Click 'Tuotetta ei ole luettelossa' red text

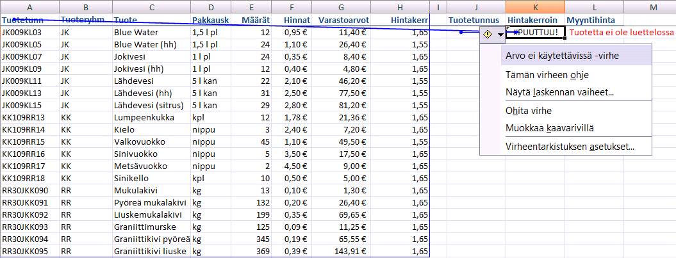[622, 33]
